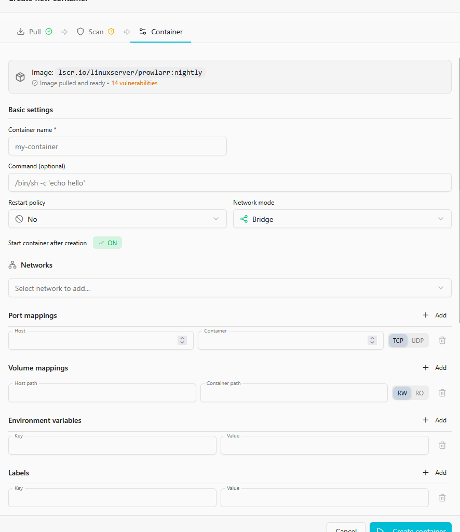
Task: Click the Container name input field
Action: 117,146
